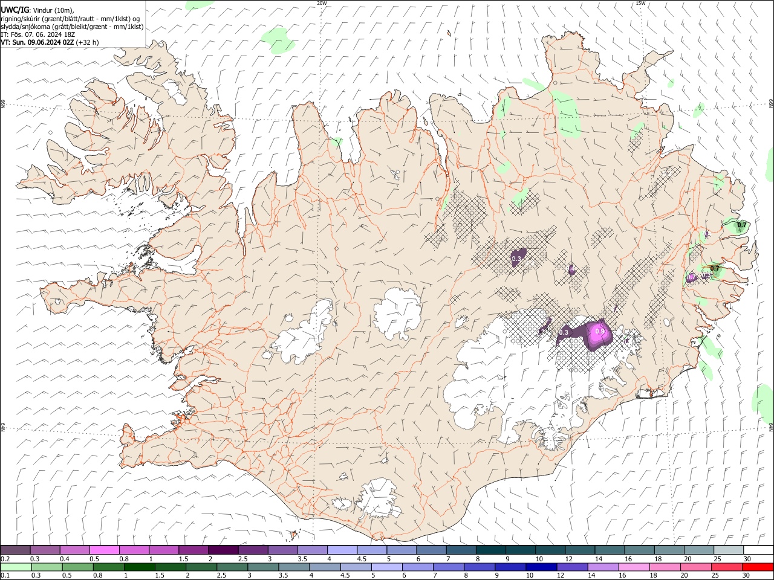This screenshot has height=580, width=774.
Task: Select the bright red rain swatch at 30
Action: (757, 567)
